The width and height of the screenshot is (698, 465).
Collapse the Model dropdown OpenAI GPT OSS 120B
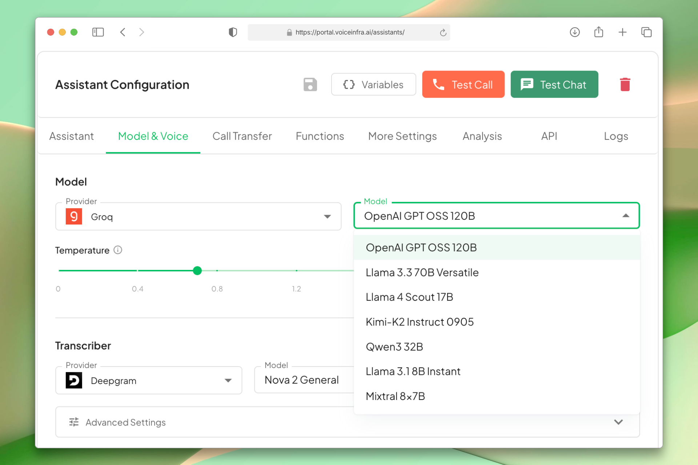[x=497, y=216]
